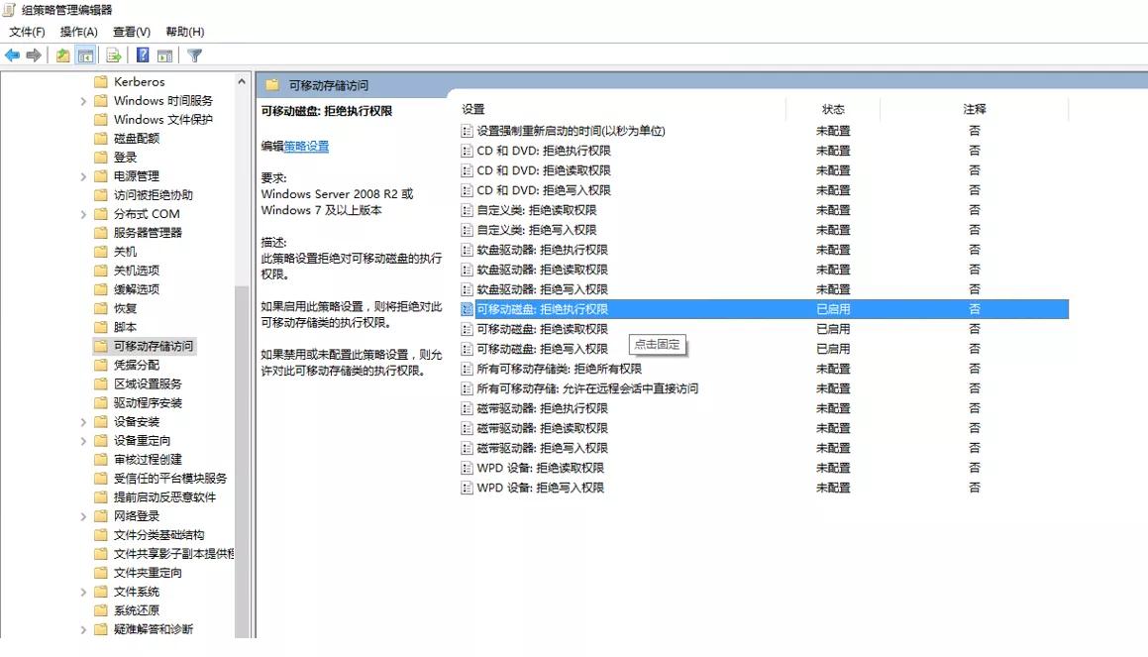1148x657 pixels.
Task: Click the folder icon beside 可移动存储访问
Action: pos(101,346)
